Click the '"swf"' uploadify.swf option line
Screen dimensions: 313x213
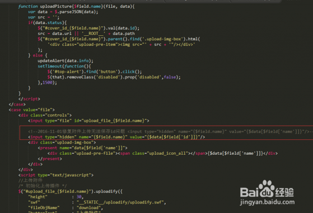(x=97, y=202)
